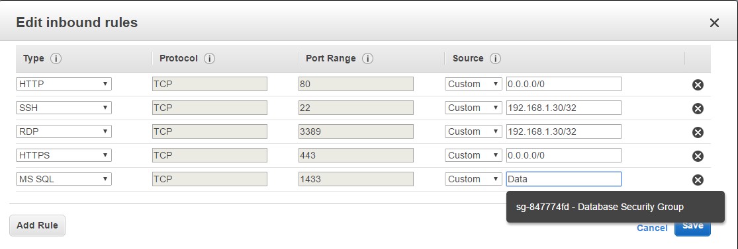
Task: Click the Port Range info icon
Action: point(367,59)
